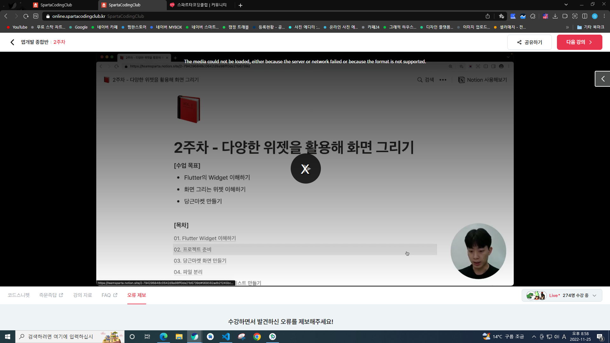Launch Google Chrome from taskbar
The height and width of the screenshot is (343, 610).
coord(257,337)
